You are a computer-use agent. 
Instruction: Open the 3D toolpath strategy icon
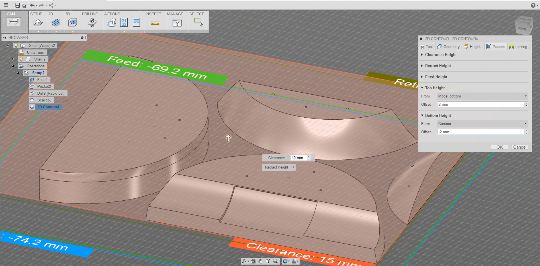[73, 22]
